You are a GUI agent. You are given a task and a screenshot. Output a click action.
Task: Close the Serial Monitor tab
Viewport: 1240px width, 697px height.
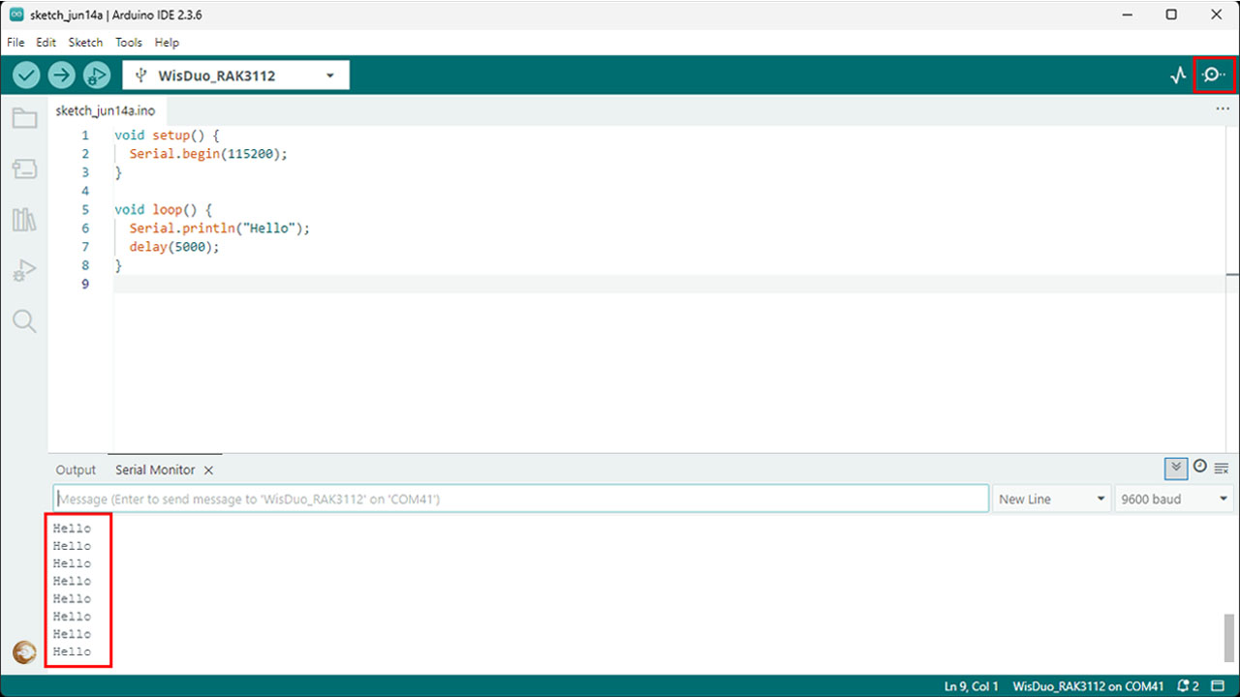click(208, 470)
